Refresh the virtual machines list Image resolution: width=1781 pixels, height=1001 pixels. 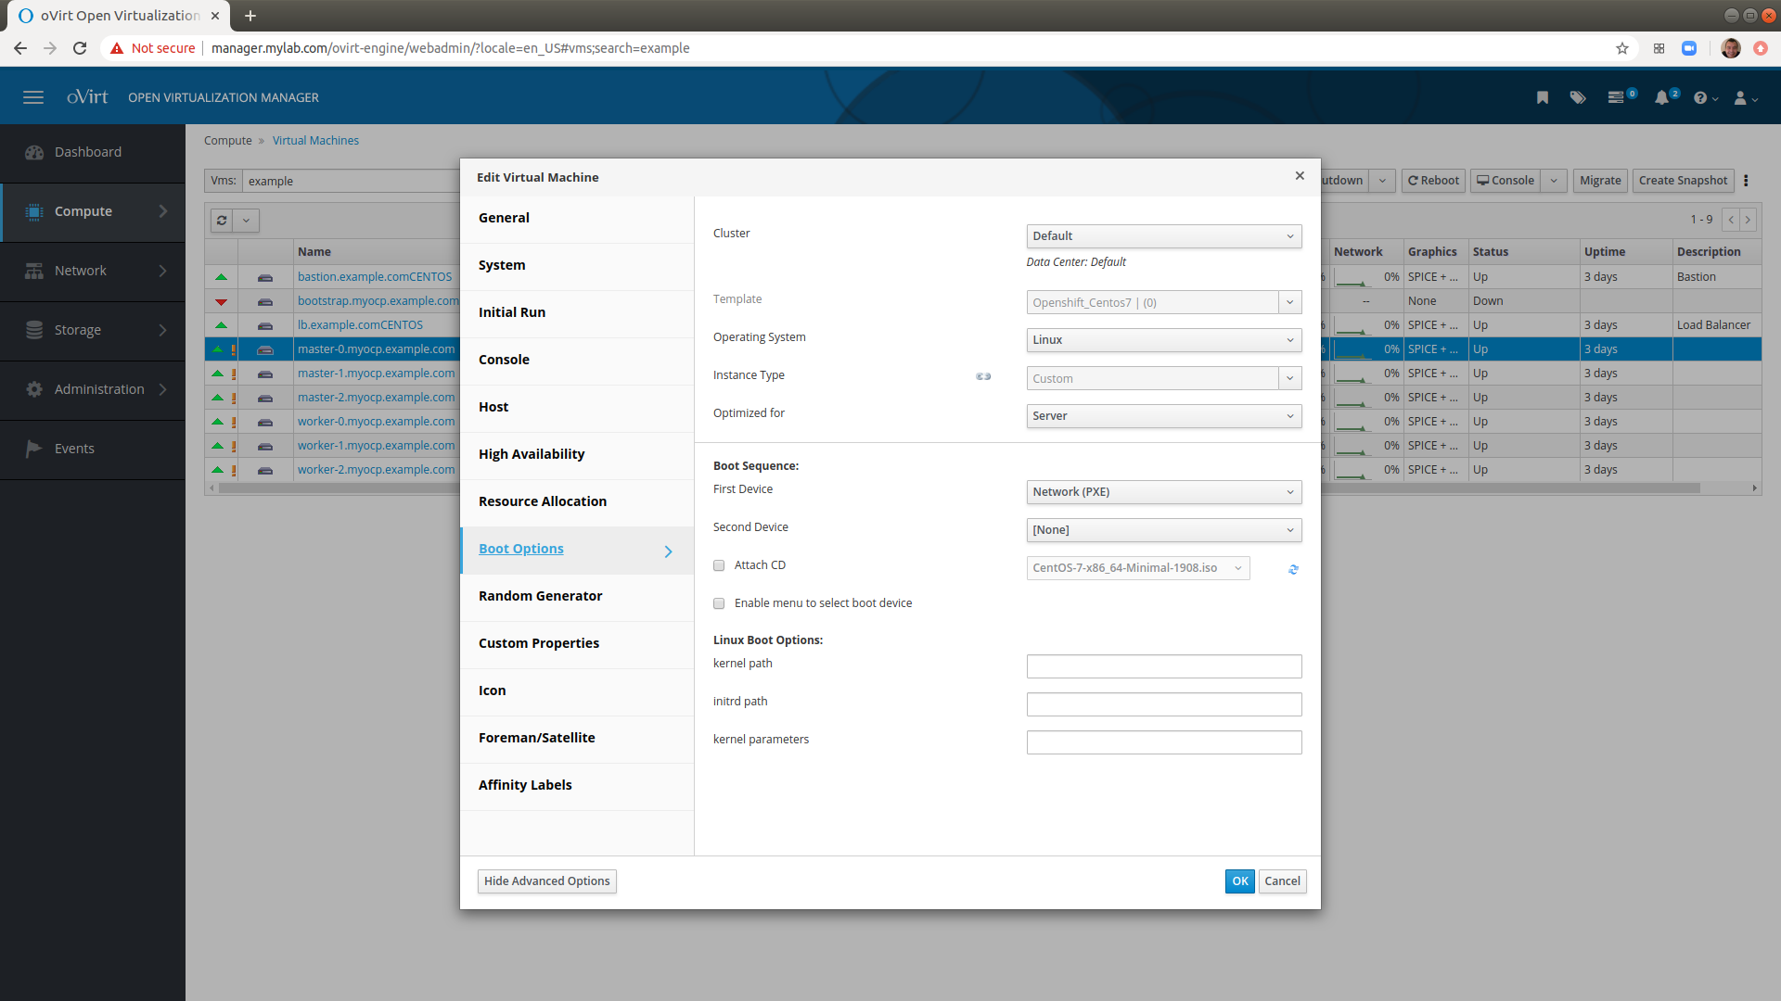click(222, 221)
